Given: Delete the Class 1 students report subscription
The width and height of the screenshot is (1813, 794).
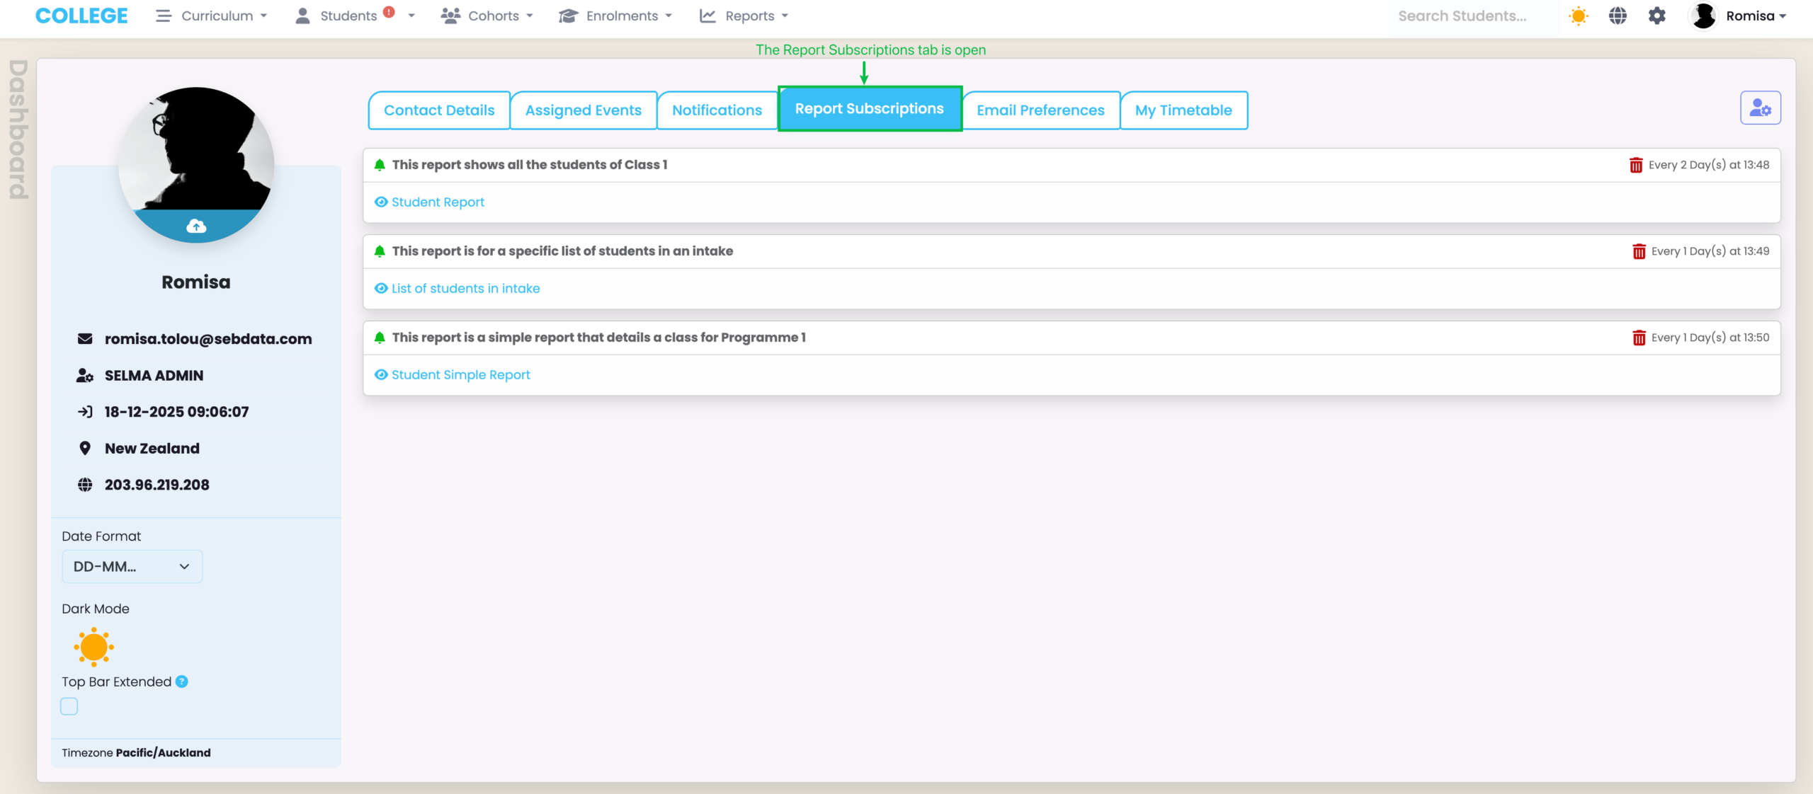Looking at the screenshot, I should [1635, 165].
